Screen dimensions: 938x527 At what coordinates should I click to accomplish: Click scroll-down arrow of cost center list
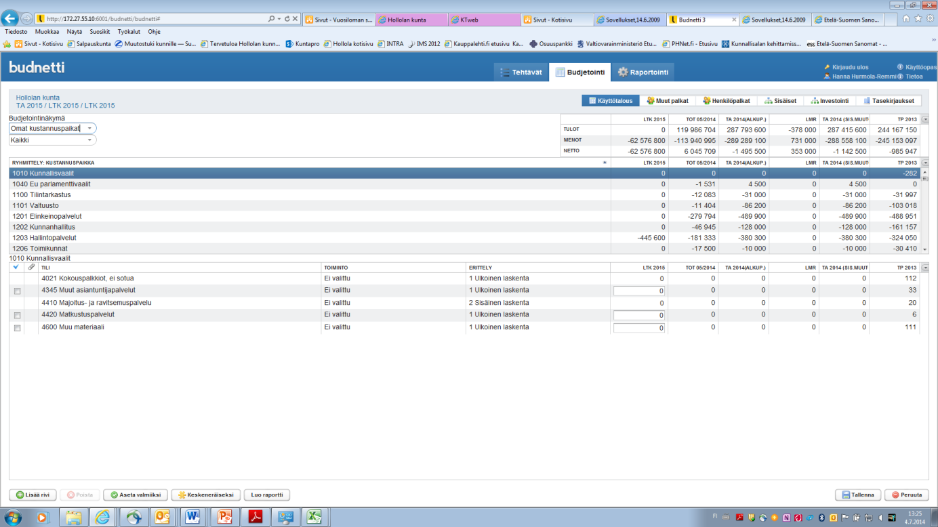coord(924,249)
